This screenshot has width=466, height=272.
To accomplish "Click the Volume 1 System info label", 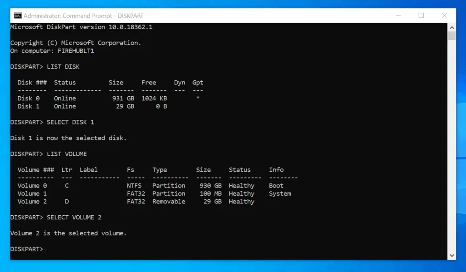I will 279,193.
